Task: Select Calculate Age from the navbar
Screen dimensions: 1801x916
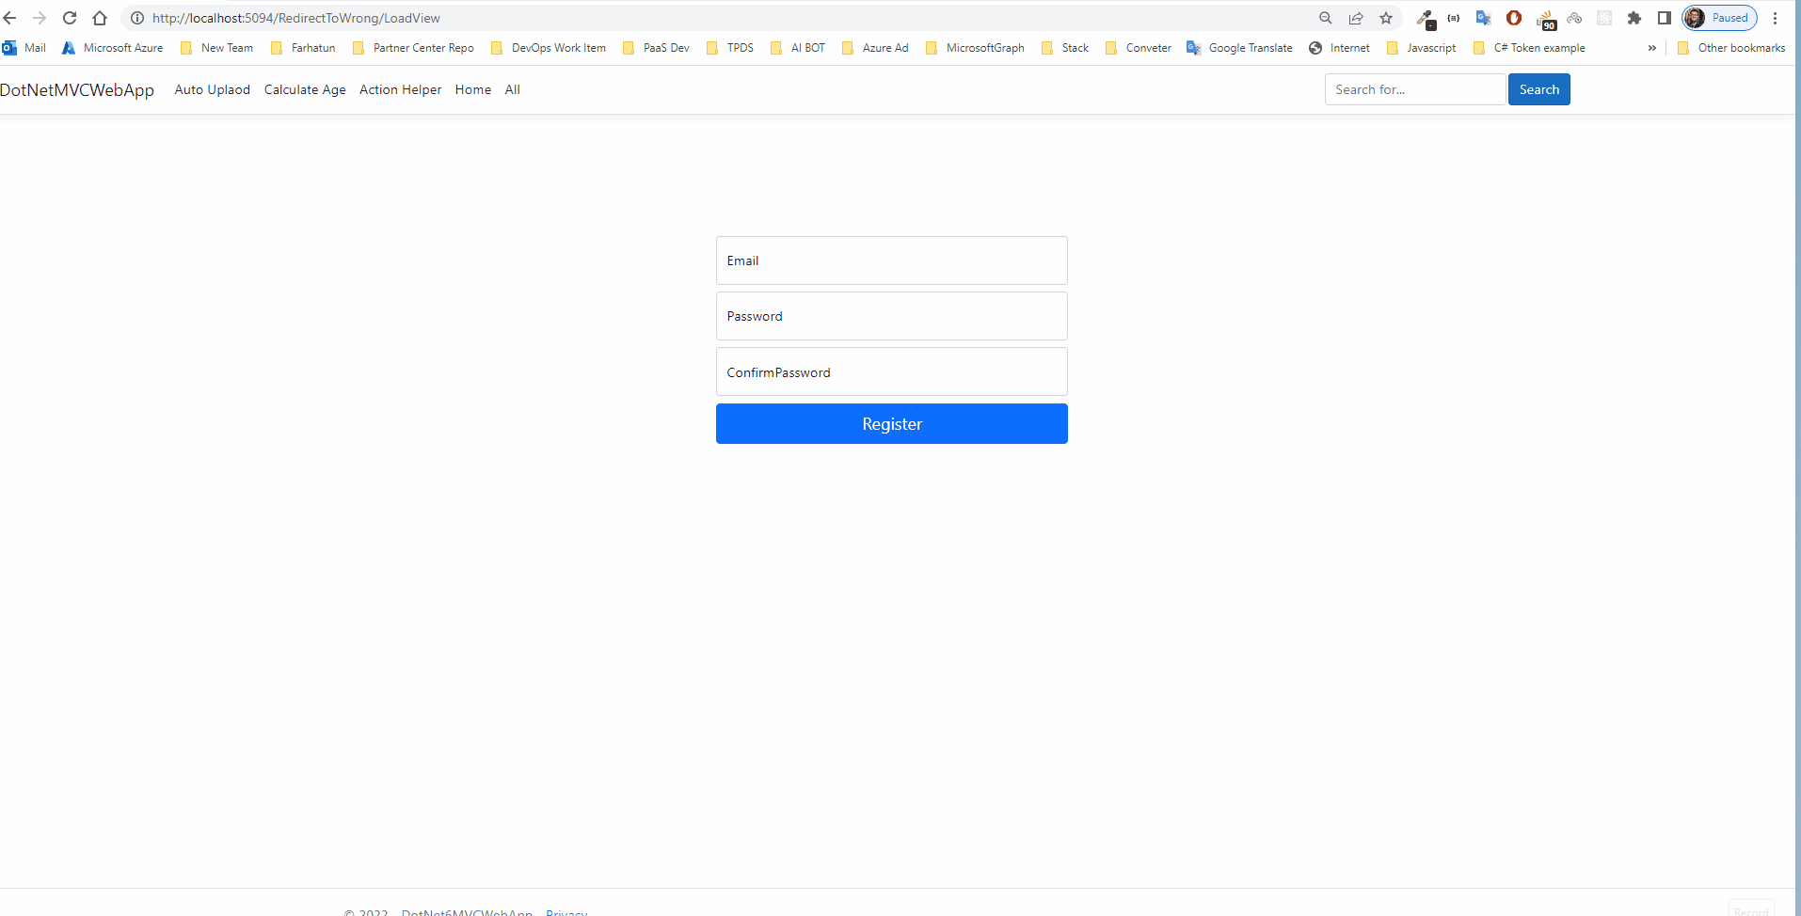Action: tap(305, 89)
